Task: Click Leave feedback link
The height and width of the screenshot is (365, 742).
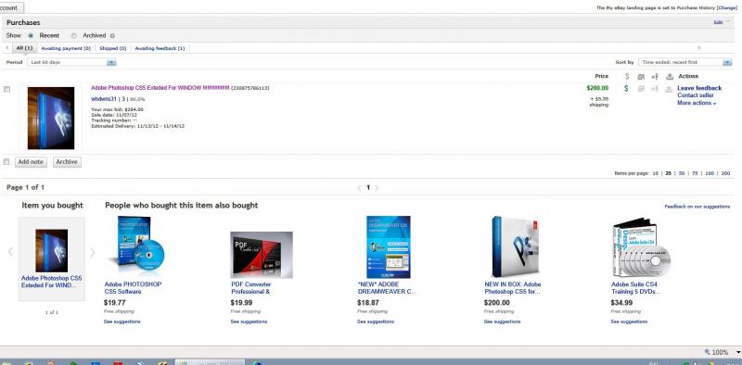Action: pos(699,88)
